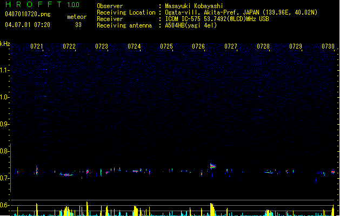Screen dimensions: 340x216
Task: Select the file name 0407010720.png
Action: (28, 14)
